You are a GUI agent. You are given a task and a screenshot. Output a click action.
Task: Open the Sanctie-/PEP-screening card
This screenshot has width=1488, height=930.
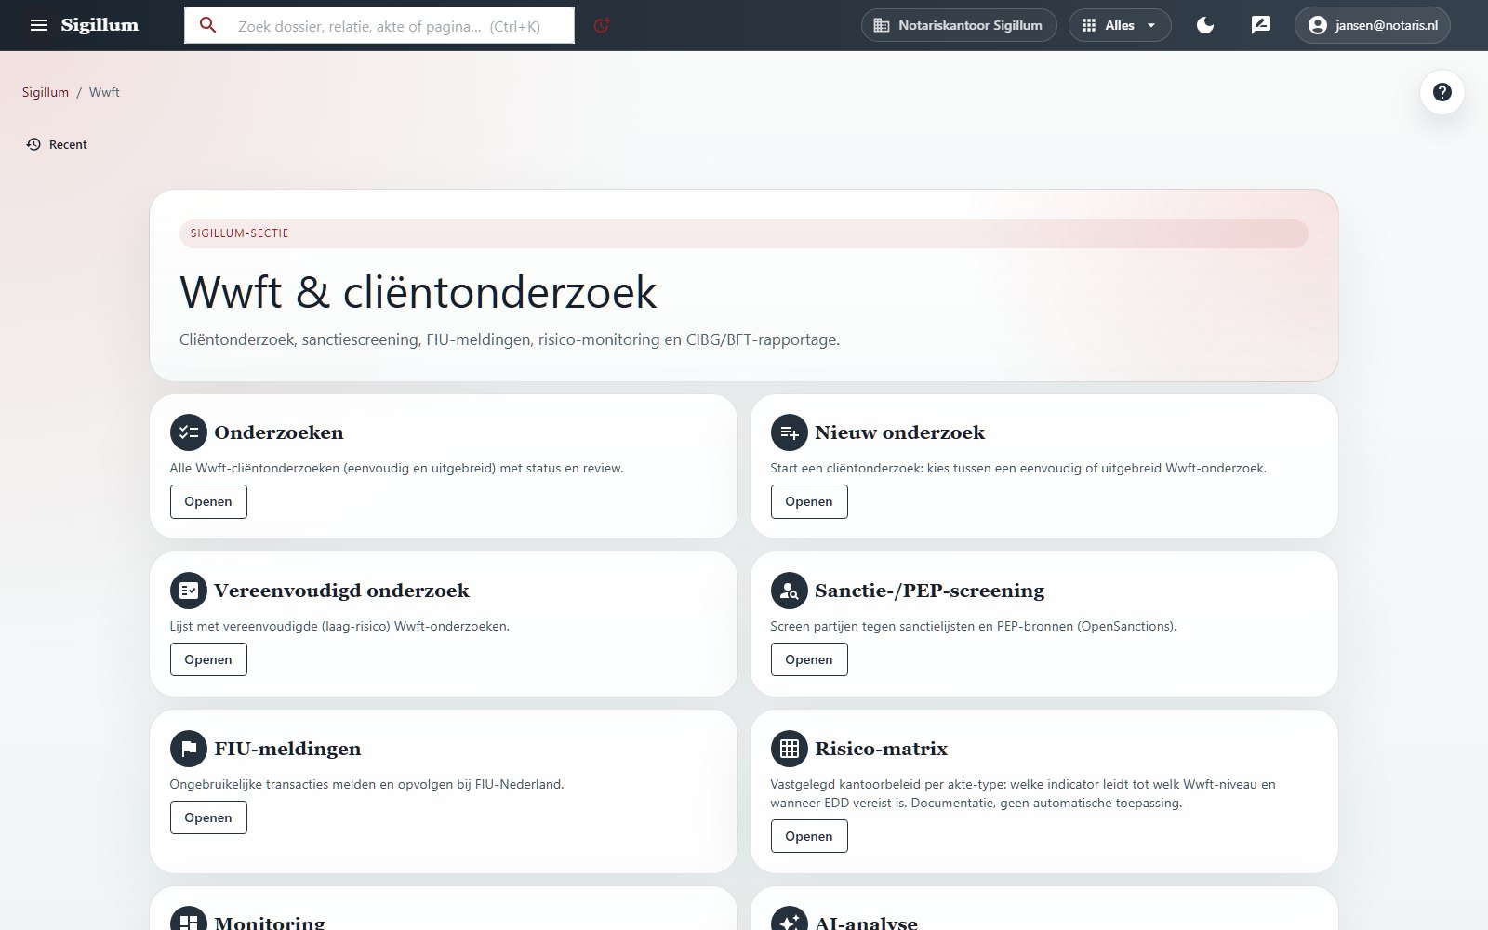coord(809,659)
